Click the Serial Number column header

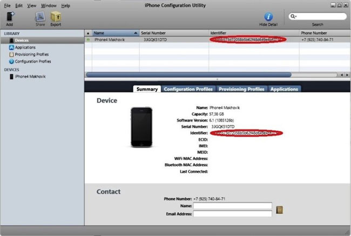click(174, 33)
